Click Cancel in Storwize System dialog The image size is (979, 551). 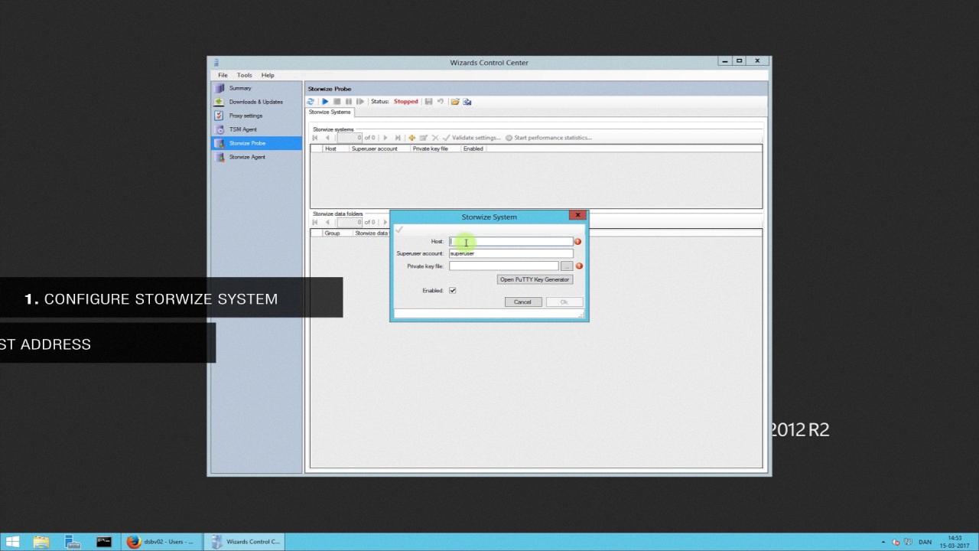coord(522,302)
